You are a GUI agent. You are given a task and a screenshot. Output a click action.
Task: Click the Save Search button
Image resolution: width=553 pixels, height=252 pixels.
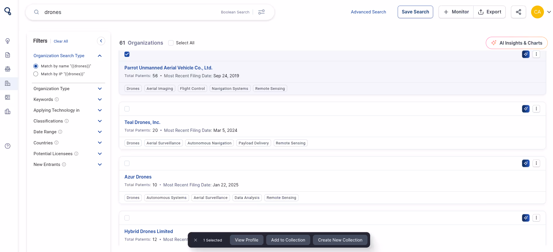(x=415, y=12)
